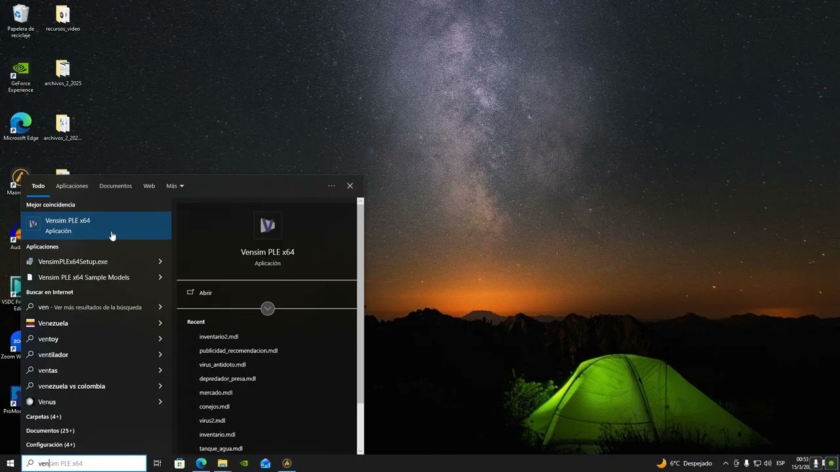Image resolution: width=840 pixels, height=472 pixels.
Task: Click the Meet Now camera tray icon
Action: (x=736, y=463)
